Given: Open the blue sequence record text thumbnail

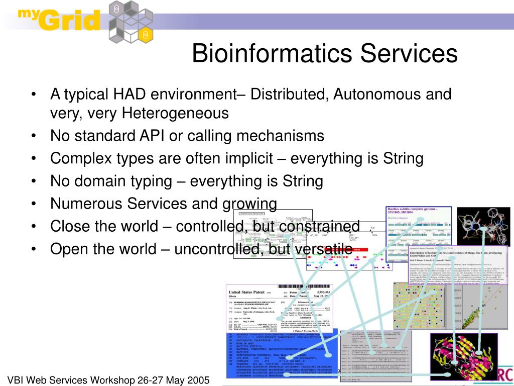Looking at the screenshot, I should 282,355.
